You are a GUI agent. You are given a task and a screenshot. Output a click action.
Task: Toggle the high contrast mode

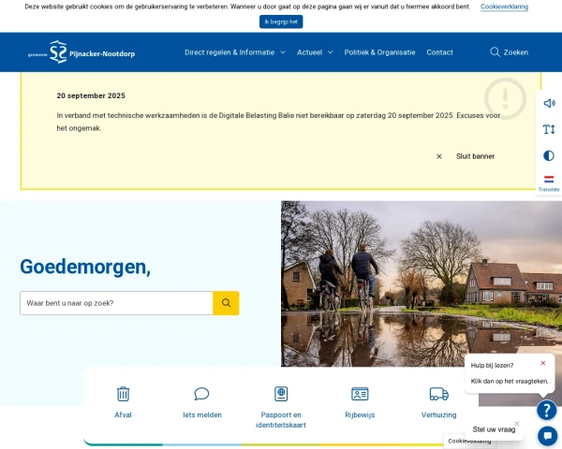pyautogui.click(x=549, y=155)
